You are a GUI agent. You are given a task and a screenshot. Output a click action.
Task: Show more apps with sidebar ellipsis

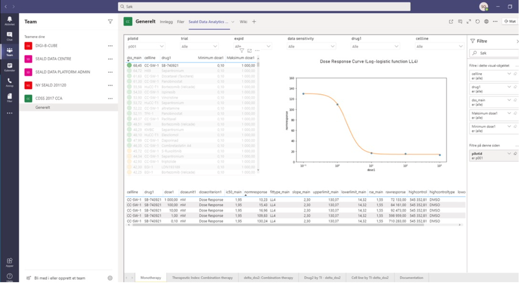pos(9,113)
